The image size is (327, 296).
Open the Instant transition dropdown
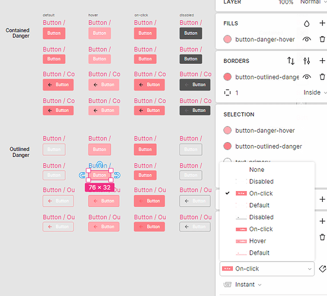click(248, 285)
